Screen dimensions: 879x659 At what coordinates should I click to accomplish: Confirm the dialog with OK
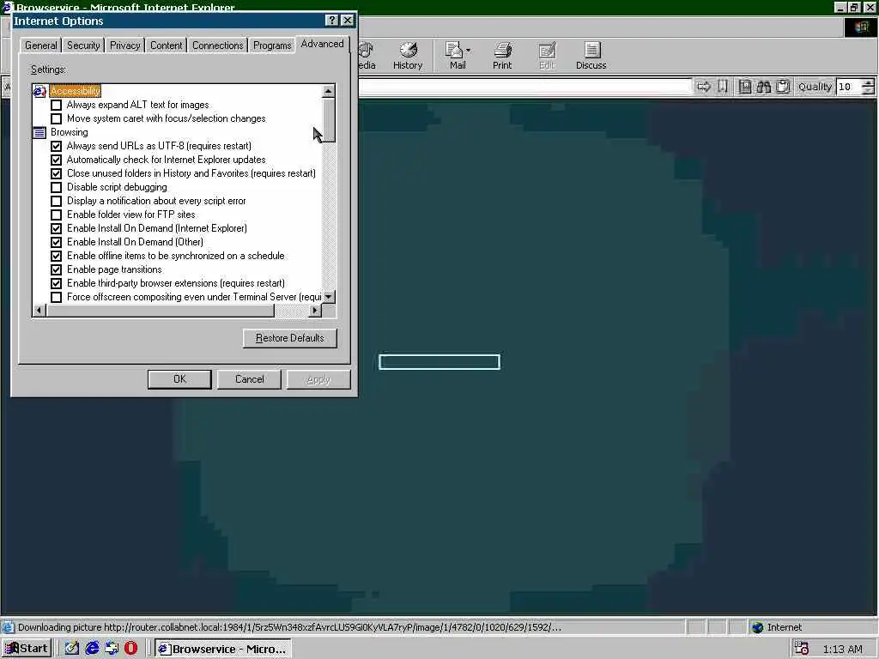click(x=179, y=379)
